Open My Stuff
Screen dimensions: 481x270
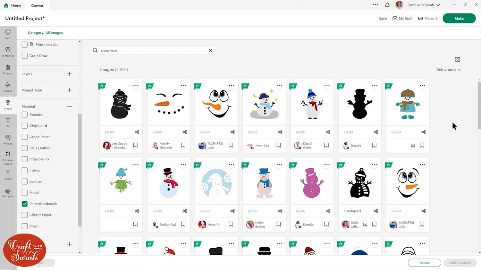[402, 18]
